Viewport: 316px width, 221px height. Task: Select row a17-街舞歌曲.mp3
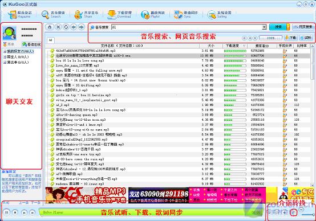click(x=177, y=174)
